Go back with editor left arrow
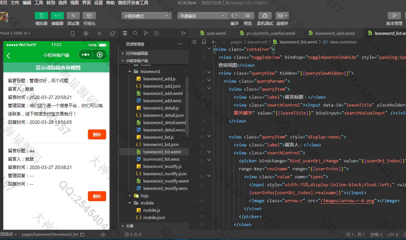Screen dimensions: 406x240 [x=214, y=42]
